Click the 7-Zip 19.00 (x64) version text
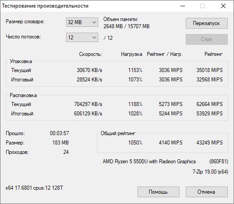This screenshot has width=234, height=204. pyautogui.click(x=210, y=172)
